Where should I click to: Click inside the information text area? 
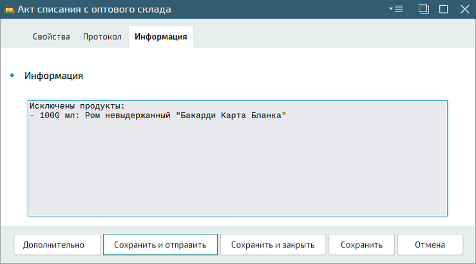pyautogui.click(x=238, y=159)
